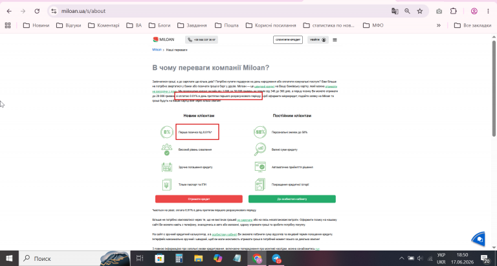Viewport: 497px width, 266px height.
Task: Open the МФО bookmark folder
Action: coord(373,25)
